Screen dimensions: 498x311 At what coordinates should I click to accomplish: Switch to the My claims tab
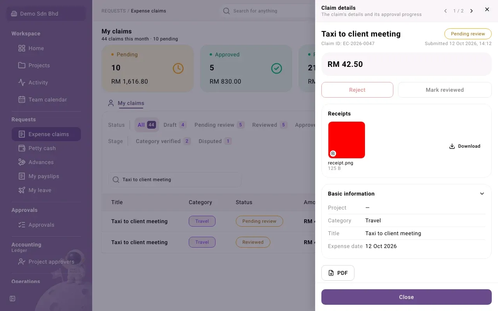126,103
